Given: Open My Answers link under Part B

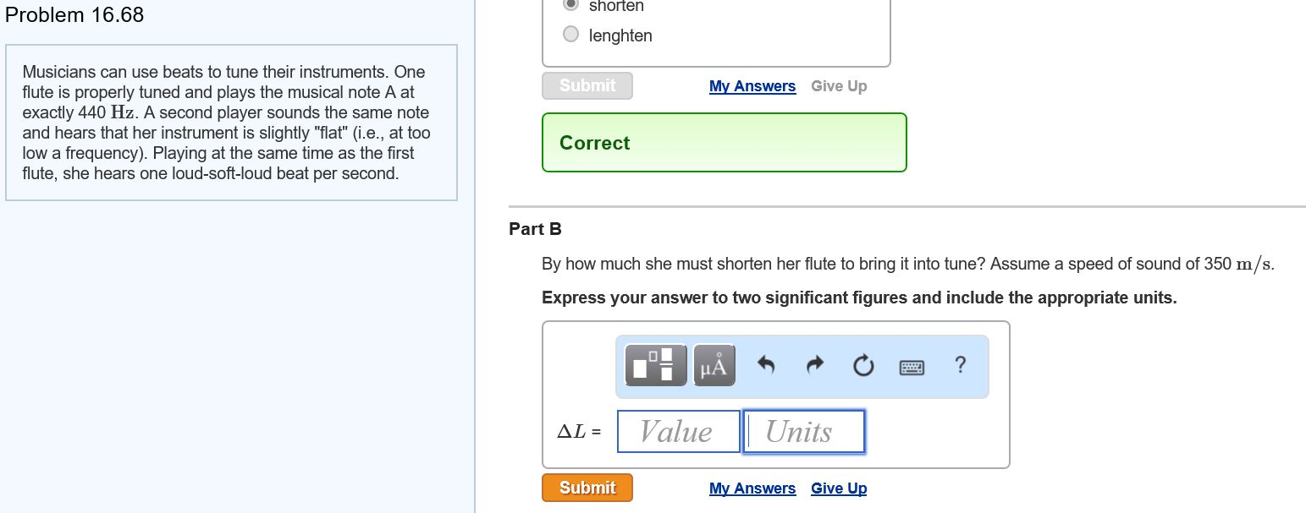Looking at the screenshot, I should (x=752, y=488).
